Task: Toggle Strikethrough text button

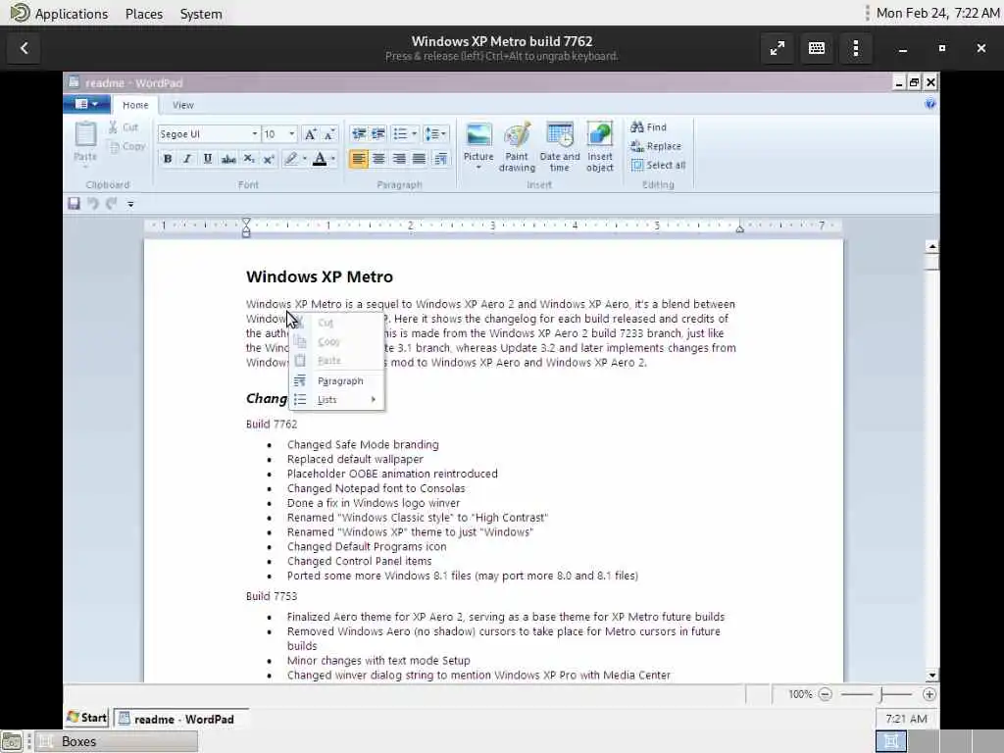Action: coord(227,159)
